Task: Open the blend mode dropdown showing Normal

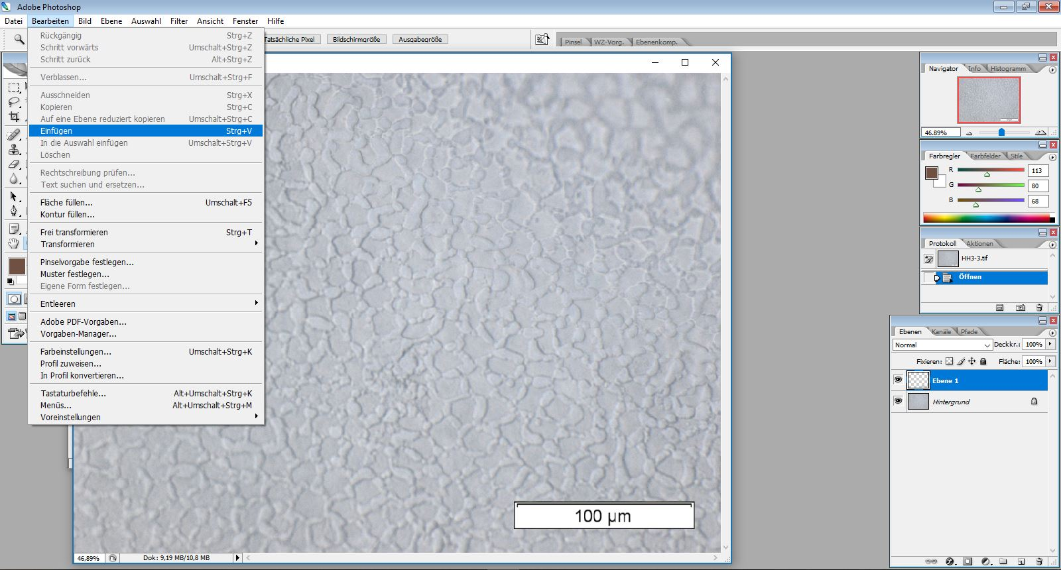Action: (x=942, y=345)
